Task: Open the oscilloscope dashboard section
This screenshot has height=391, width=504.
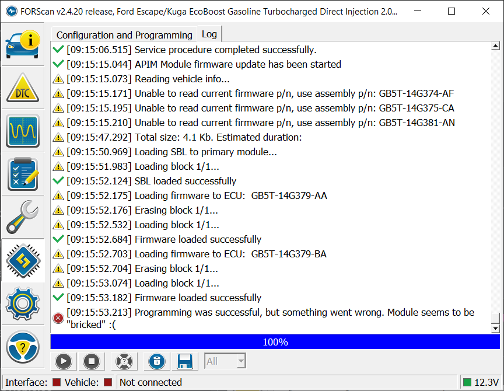Action: click(x=23, y=131)
